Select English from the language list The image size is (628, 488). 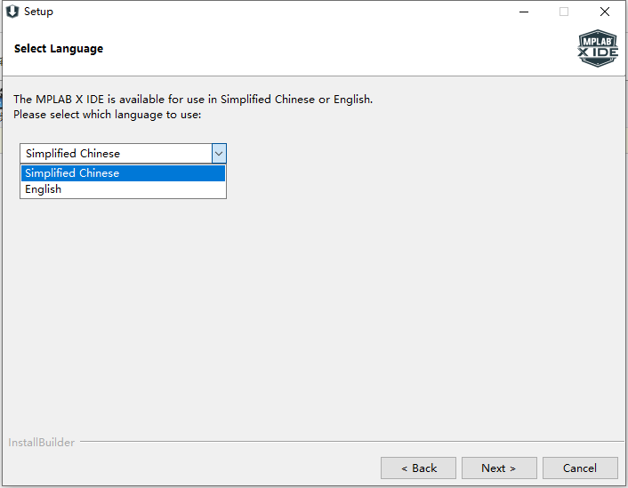pyautogui.click(x=123, y=189)
